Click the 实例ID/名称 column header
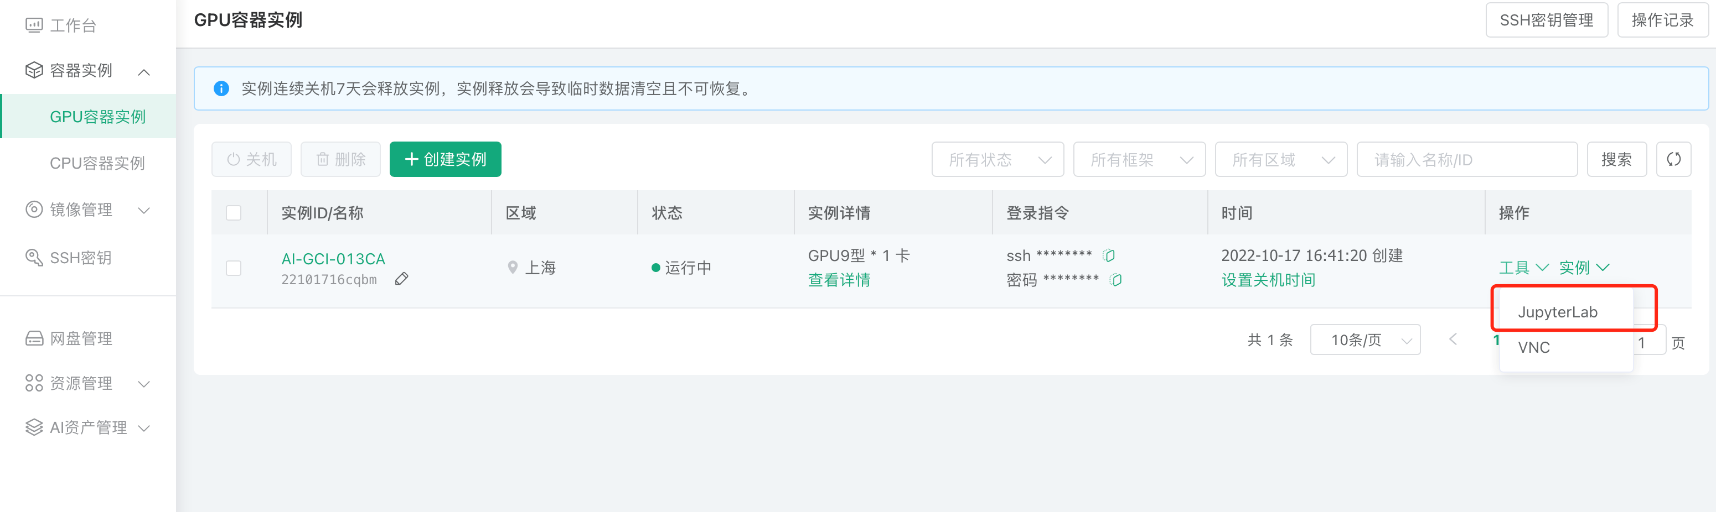 (x=322, y=212)
